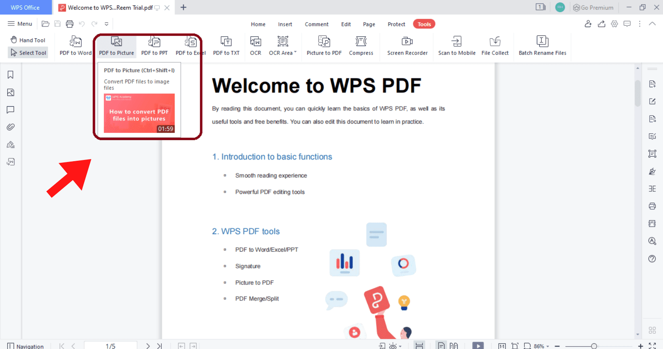Toggle the Navigation pane

25,346
